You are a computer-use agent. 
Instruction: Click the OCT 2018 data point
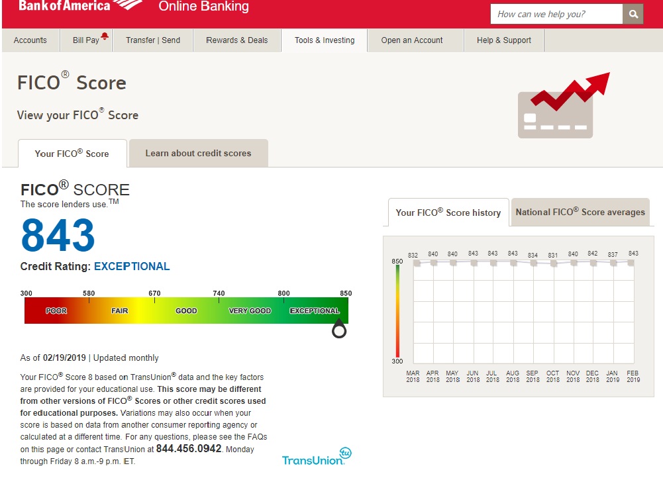tap(554, 263)
